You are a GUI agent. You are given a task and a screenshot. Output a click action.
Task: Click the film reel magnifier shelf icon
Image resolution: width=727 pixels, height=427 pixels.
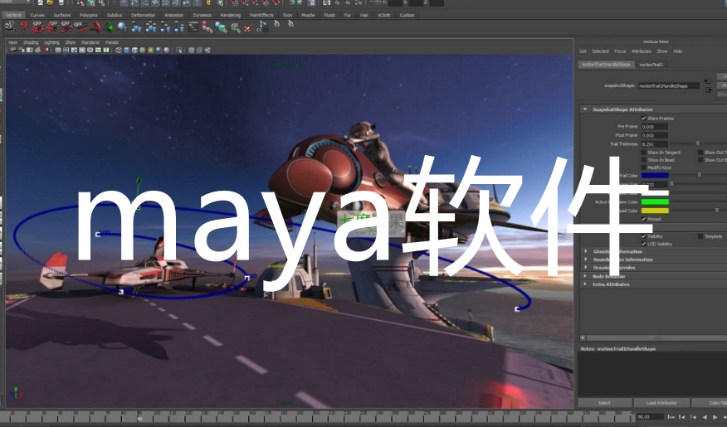pyautogui.click(x=10, y=27)
